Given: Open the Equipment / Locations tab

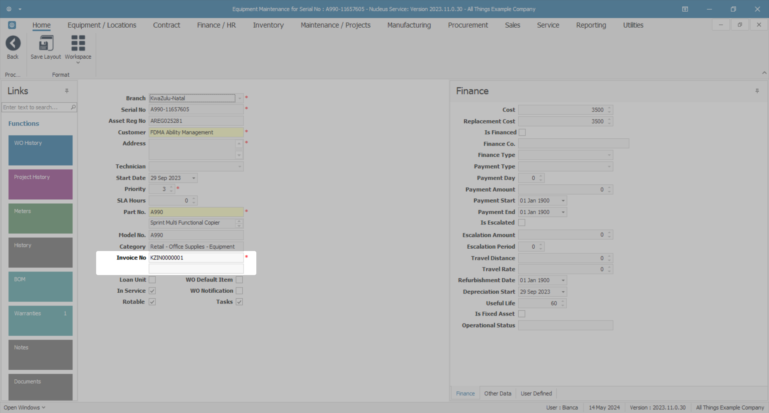Looking at the screenshot, I should pos(102,25).
